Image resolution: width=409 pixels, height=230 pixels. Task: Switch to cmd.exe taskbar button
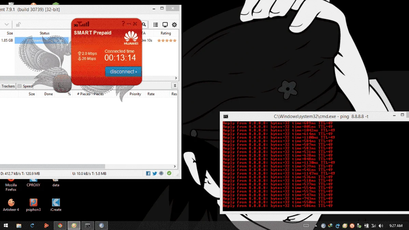tap(88, 226)
